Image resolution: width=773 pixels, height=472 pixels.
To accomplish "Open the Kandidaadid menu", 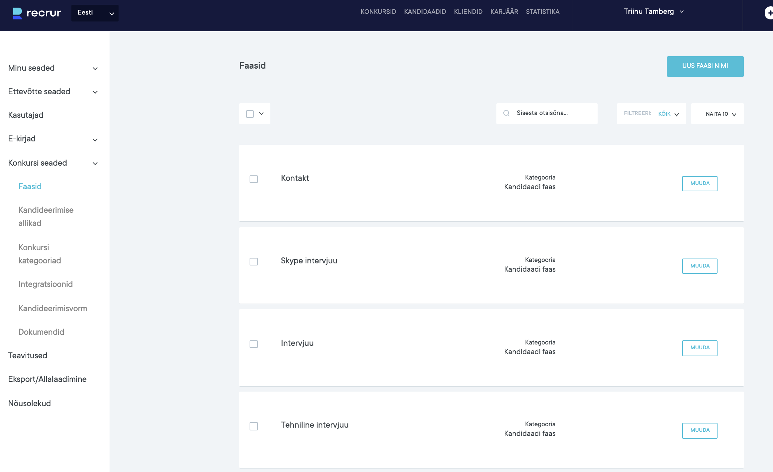I will coord(425,12).
